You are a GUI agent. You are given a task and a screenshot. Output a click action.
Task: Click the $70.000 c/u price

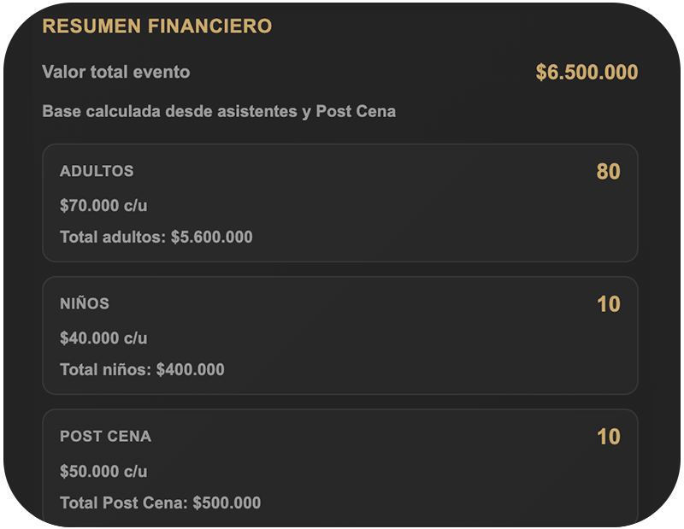coord(103,205)
